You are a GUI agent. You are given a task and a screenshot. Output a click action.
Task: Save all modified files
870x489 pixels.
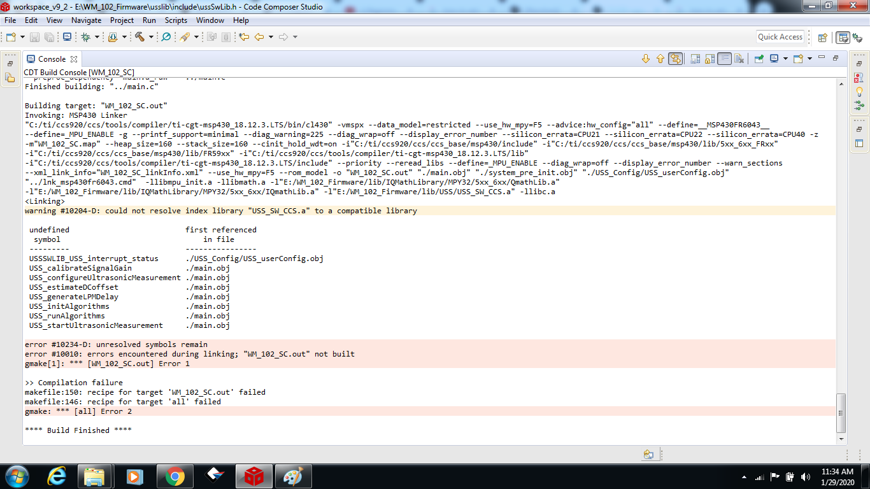[49, 37]
